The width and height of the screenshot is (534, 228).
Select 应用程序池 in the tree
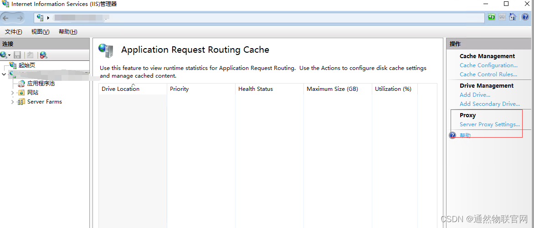click(41, 84)
